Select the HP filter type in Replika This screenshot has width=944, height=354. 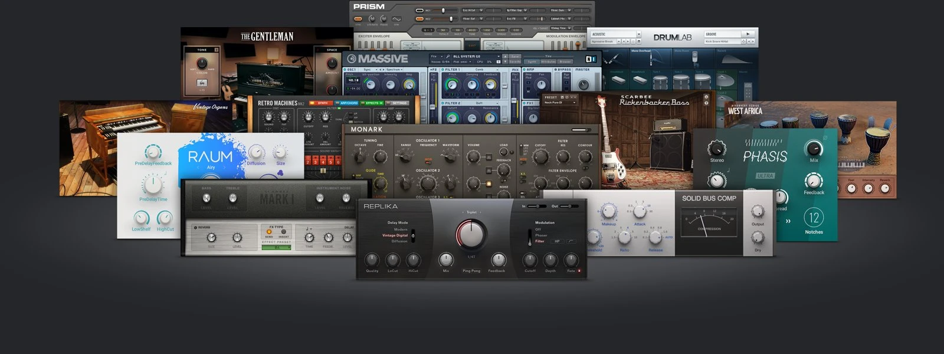point(557,241)
